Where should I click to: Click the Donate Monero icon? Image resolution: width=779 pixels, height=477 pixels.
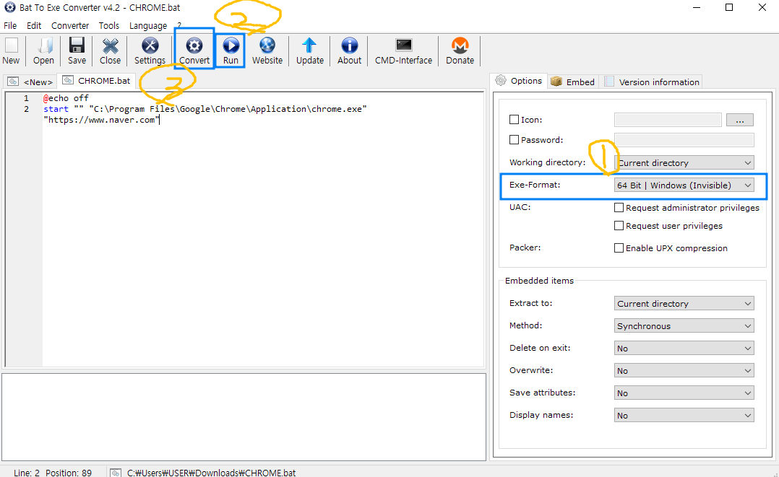click(460, 45)
